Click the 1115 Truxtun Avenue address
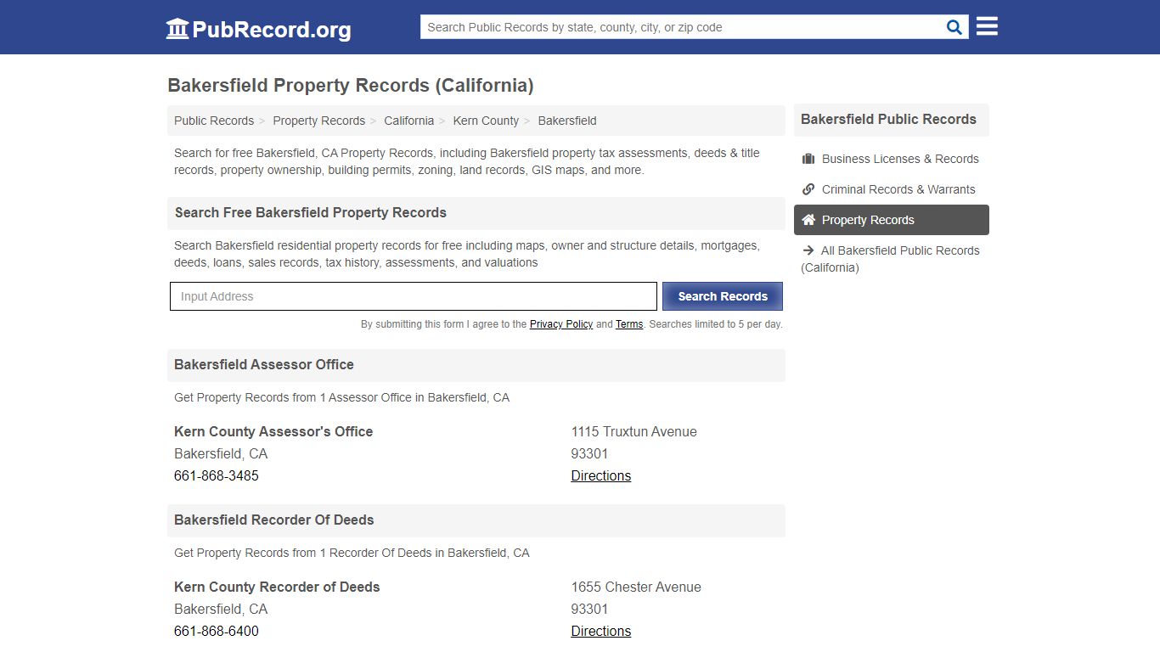The height and width of the screenshot is (652, 1160). coord(634,431)
